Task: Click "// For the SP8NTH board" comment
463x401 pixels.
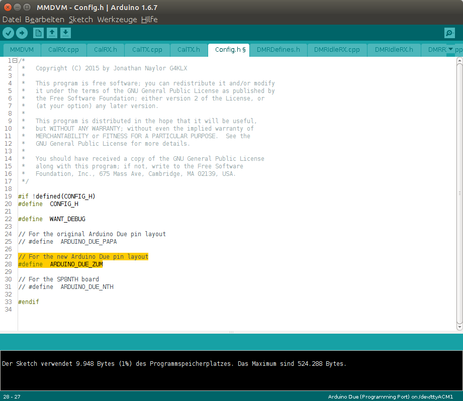Action: (58, 279)
